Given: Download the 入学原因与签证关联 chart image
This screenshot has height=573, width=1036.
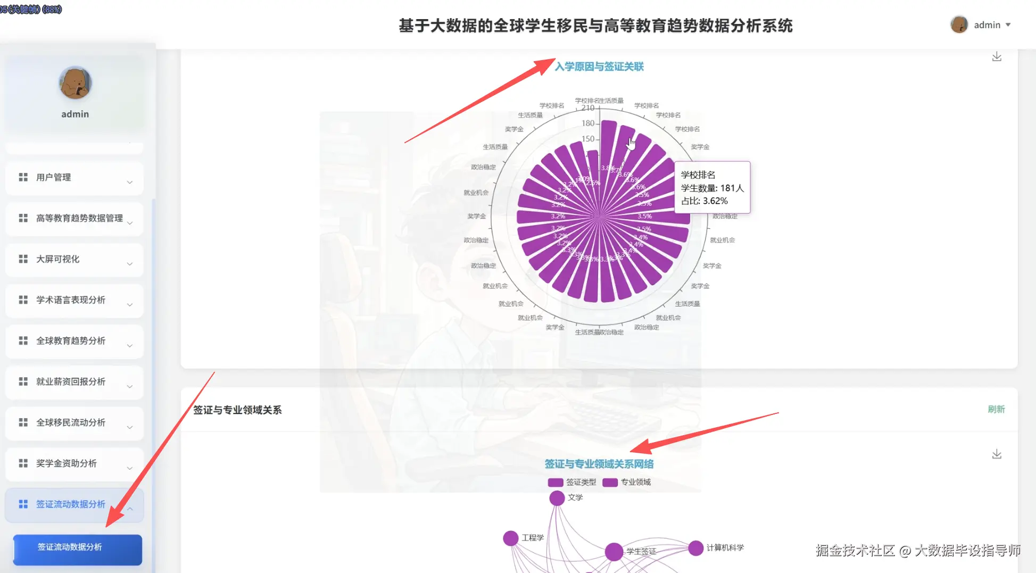Looking at the screenshot, I should pyautogui.click(x=997, y=57).
